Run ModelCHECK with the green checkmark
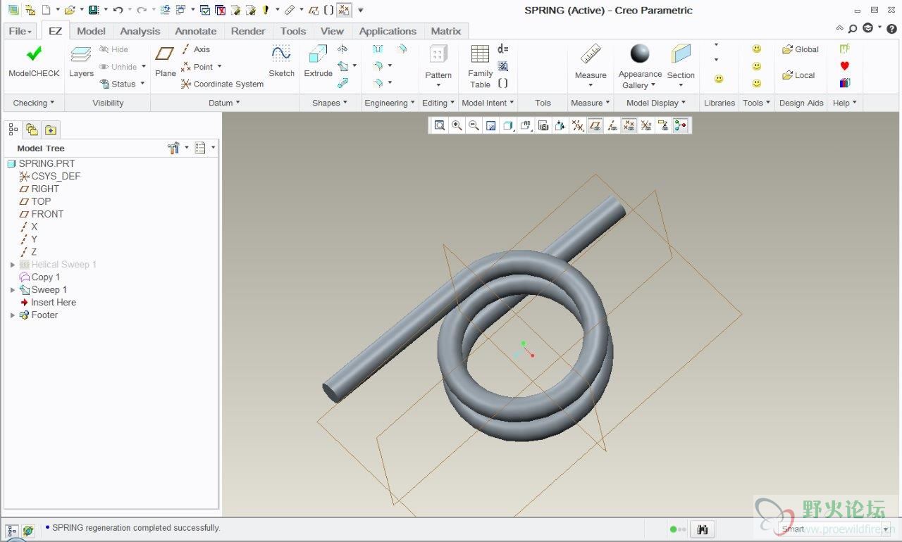Viewport: 902px width, 542px height. click(34, 61)
